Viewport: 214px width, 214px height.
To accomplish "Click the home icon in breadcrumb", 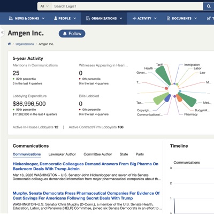I will point(9,44).
